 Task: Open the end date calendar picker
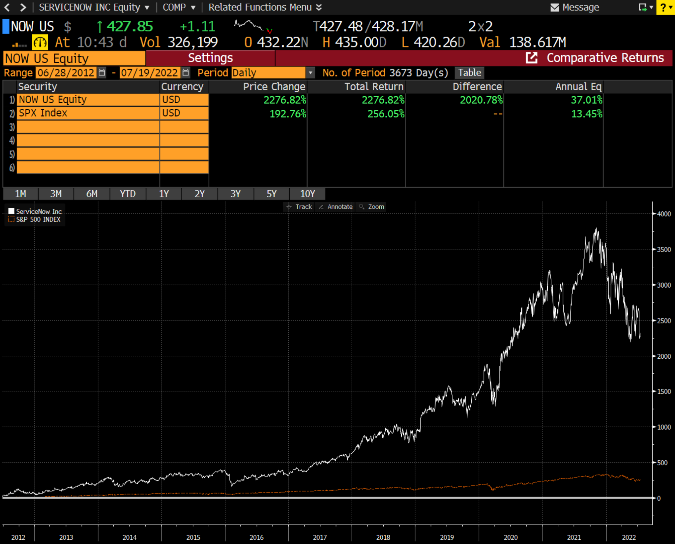[186, 73]
